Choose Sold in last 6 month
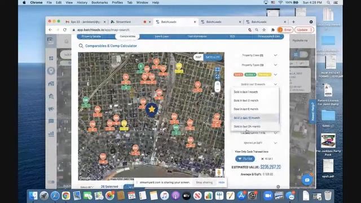 pos(255,109)
